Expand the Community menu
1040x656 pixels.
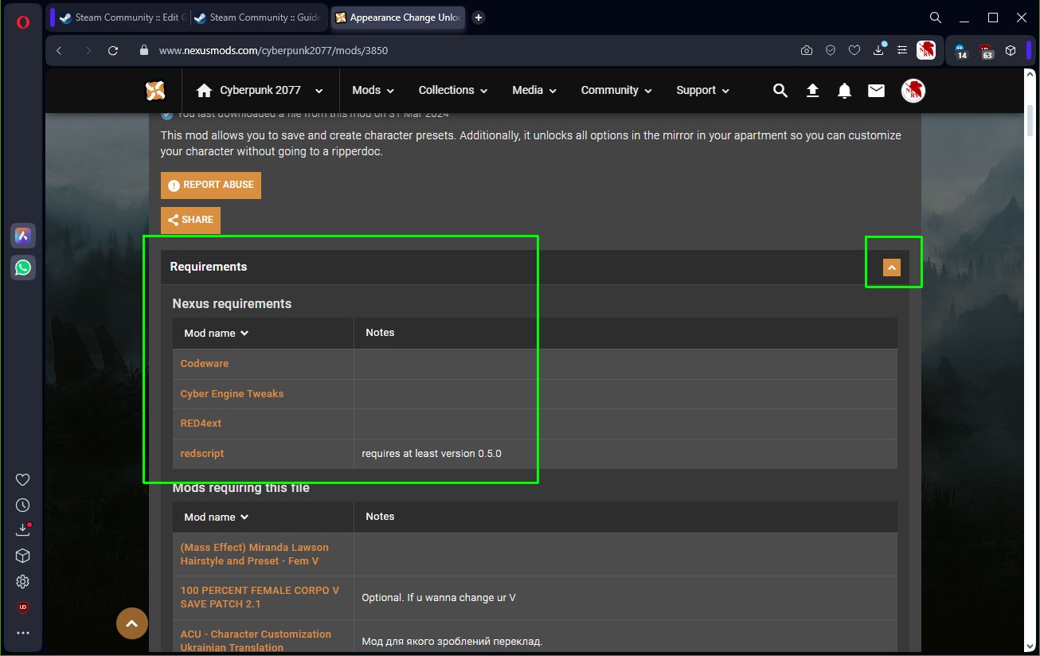616,91
